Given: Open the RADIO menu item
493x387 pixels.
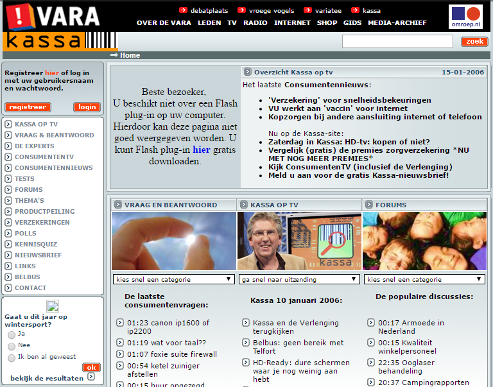Looking at the screenshot, I should (x=255, y=22).
